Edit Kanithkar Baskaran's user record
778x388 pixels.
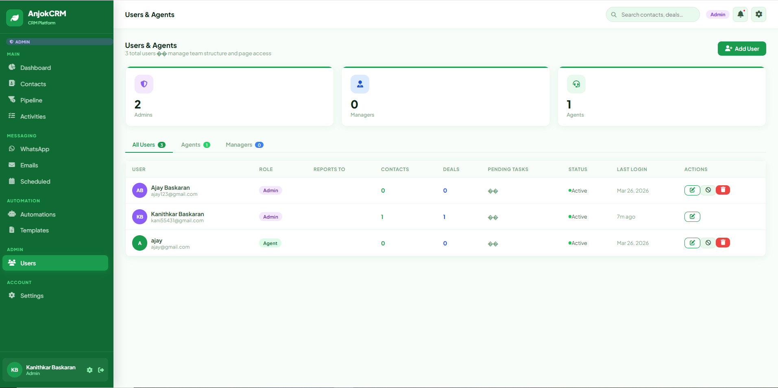[692, 217]
